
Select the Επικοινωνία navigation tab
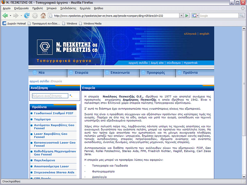[121, 73]
